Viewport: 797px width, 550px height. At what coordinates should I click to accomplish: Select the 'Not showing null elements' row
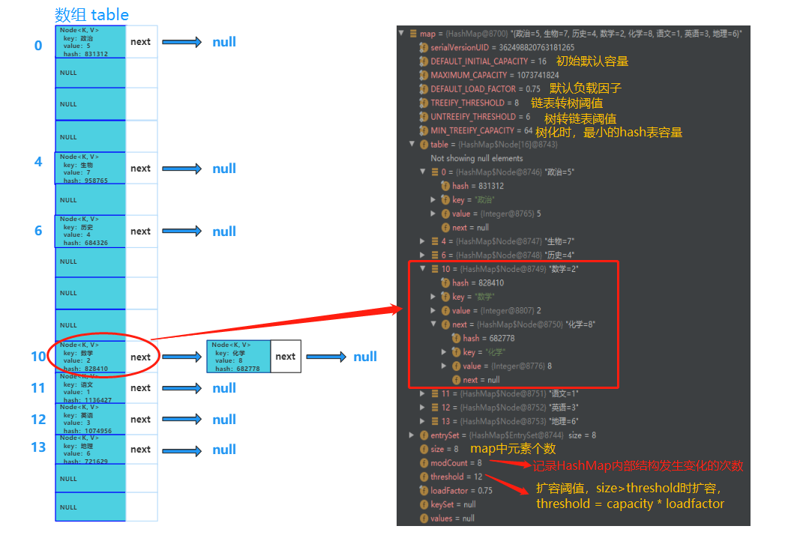tap(477, 158)
